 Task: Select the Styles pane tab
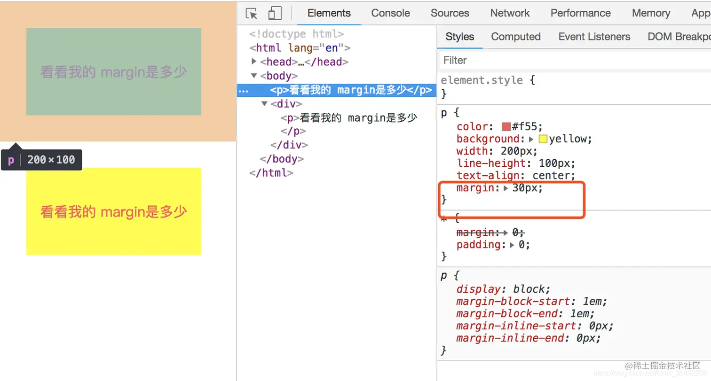click(x=460, y=37)
